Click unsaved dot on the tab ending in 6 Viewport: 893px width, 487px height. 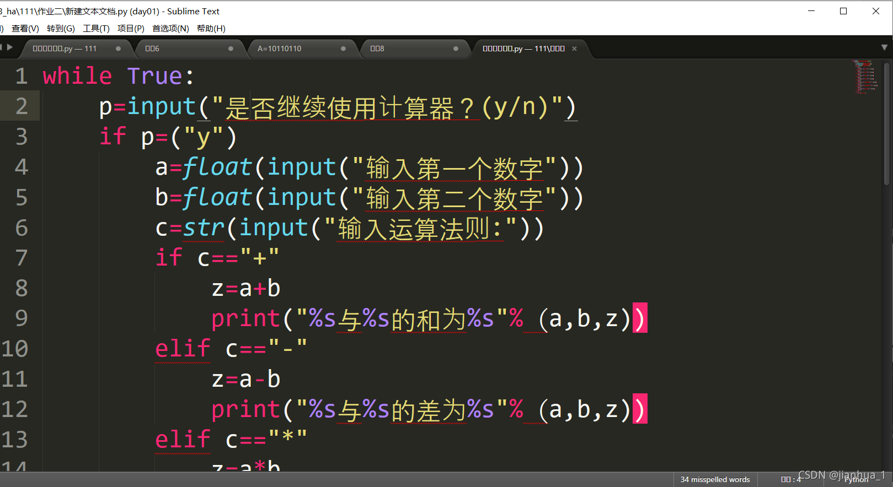click(x=231, y=48)
